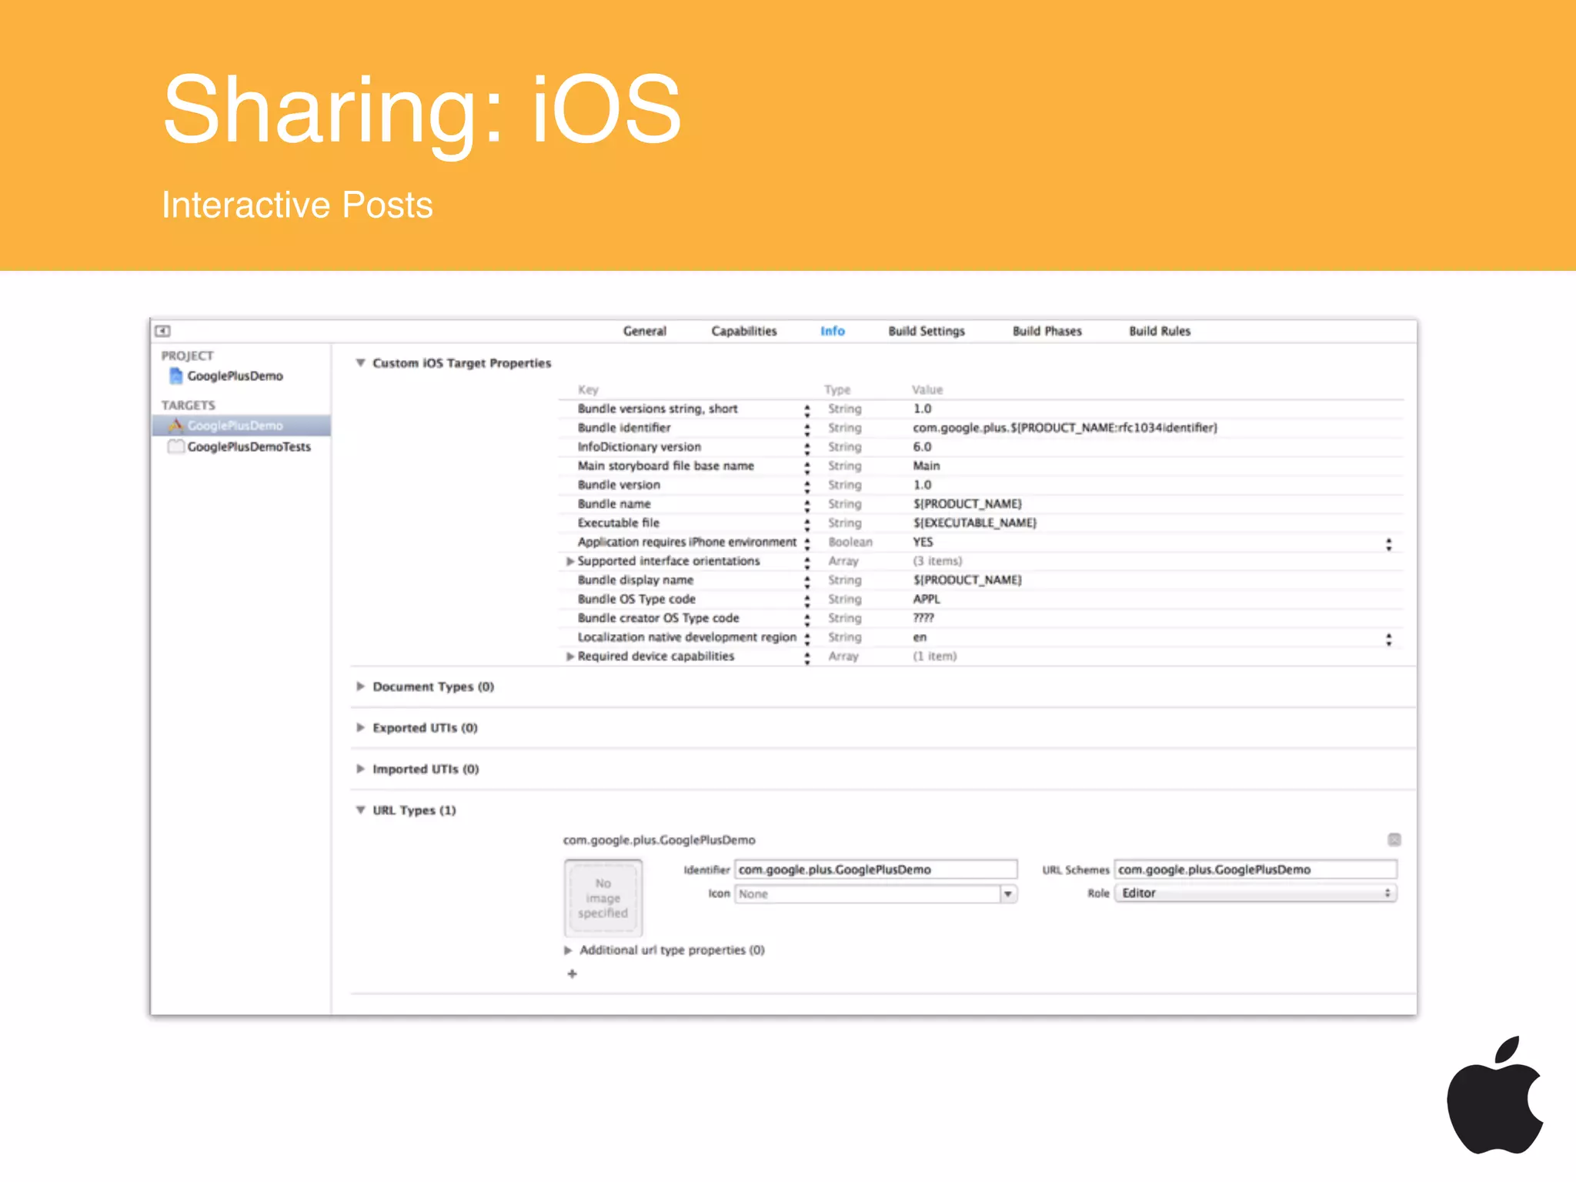Screen dimensions: 1576x1182
Task: Open the Role Editor popup menu
Action: [1256, 893]
